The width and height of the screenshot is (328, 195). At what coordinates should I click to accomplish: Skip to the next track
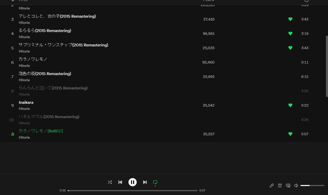145,182
